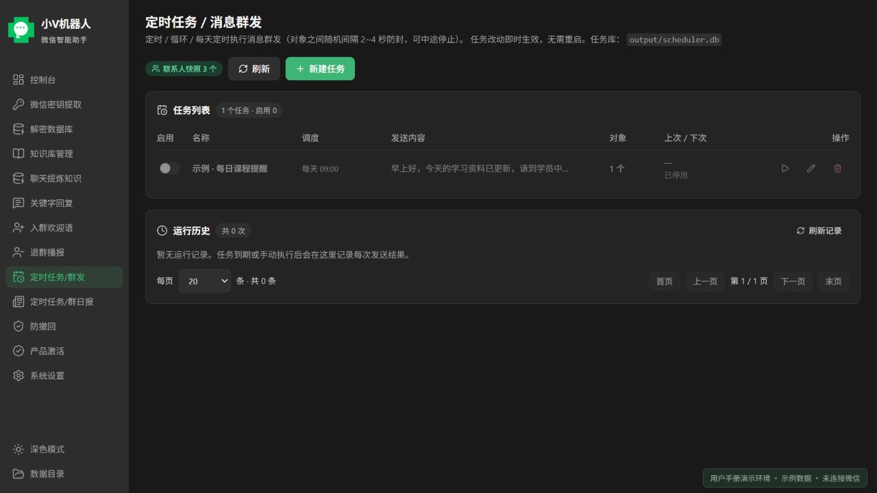Click the 上一页 pagination button

(705, 281)
